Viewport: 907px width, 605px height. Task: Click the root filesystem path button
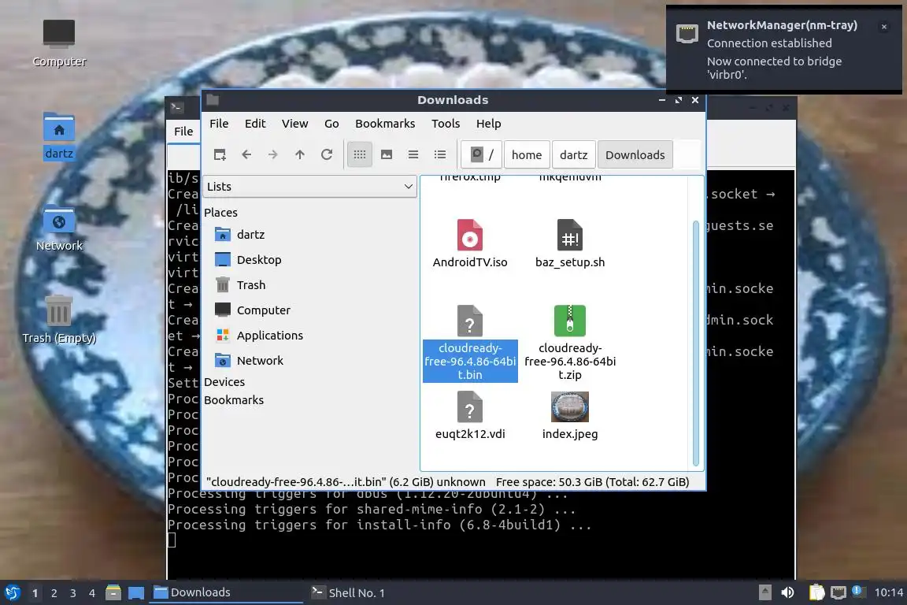click(482, 154)
